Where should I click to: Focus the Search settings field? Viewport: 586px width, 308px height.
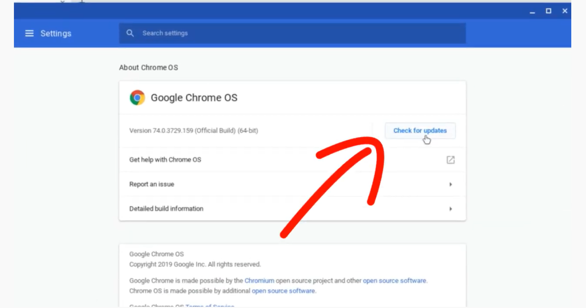coord(292,33)
